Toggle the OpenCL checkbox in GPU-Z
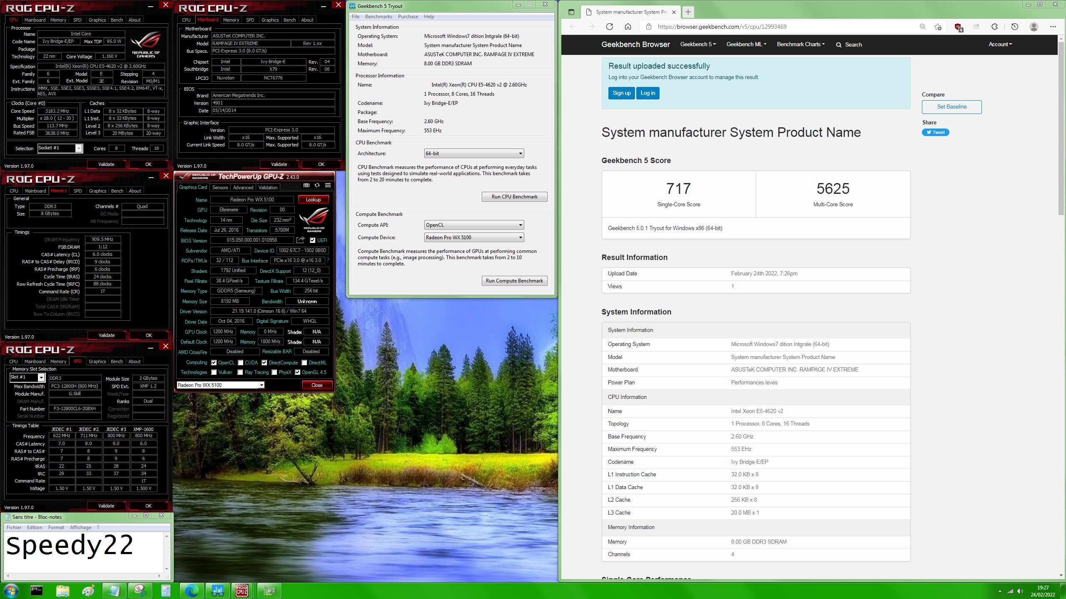The width and height of the screenshot is (1066, 599). [214, 362]
